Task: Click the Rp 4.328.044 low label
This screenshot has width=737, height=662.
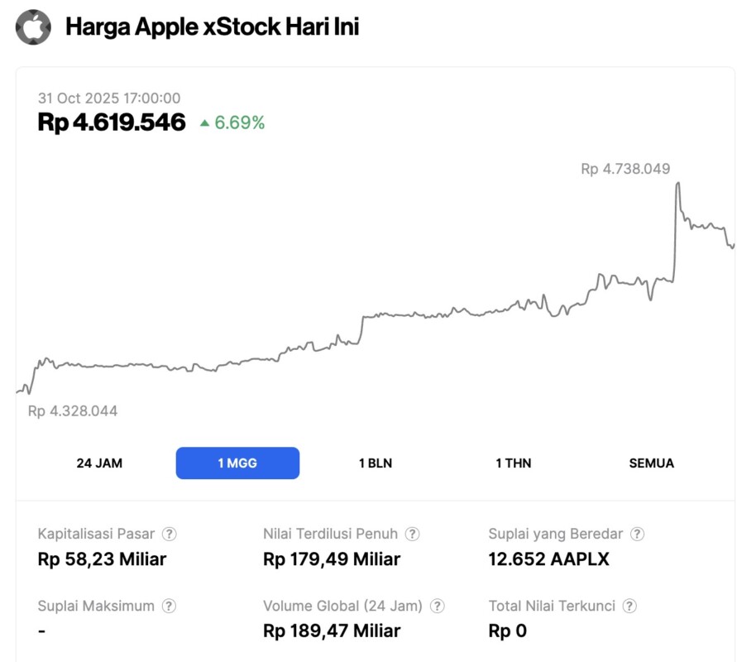Action: 72,410
